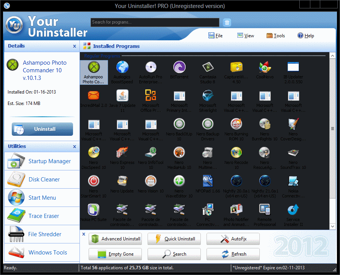Select the Java 7 Update 11 icon
340x275 pixels.
(122, 96)
